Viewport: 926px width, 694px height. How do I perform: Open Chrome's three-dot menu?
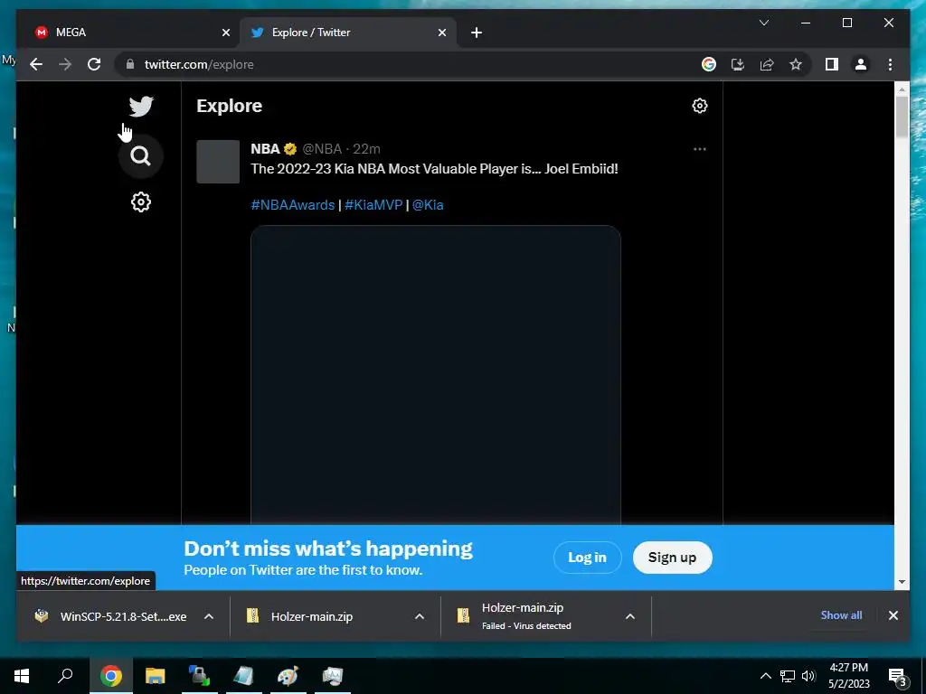click(x=890, y=64)
